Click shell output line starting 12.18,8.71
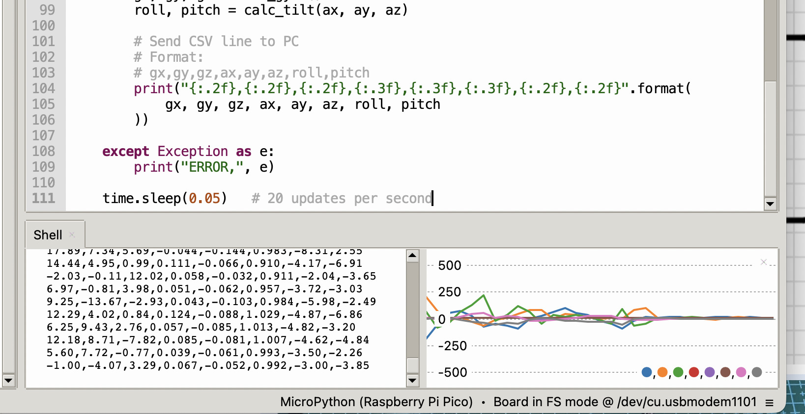The height and width of the screenshot is (414, 805). coord(208,340)
